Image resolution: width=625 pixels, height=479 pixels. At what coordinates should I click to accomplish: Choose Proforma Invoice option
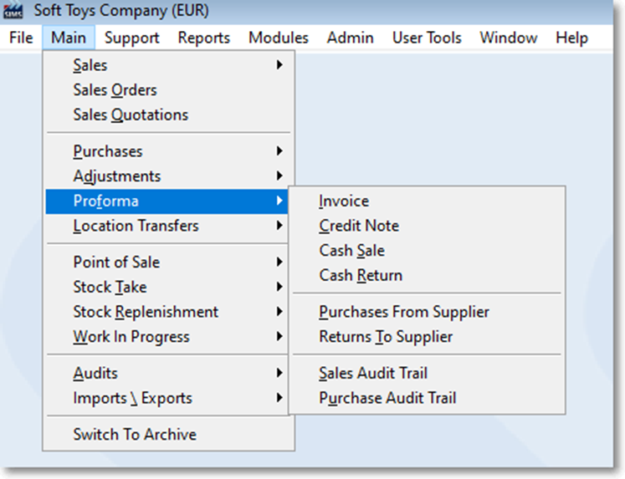click(x=427, y=201)
